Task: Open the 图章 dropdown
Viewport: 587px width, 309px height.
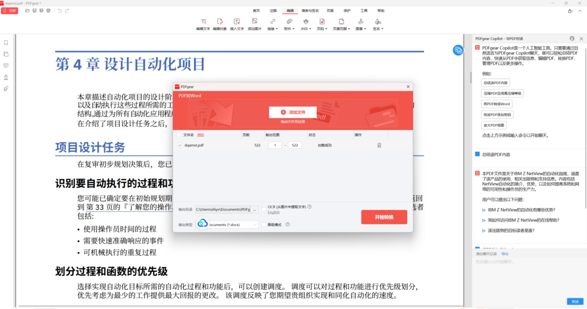Action: tap(361, 24)
